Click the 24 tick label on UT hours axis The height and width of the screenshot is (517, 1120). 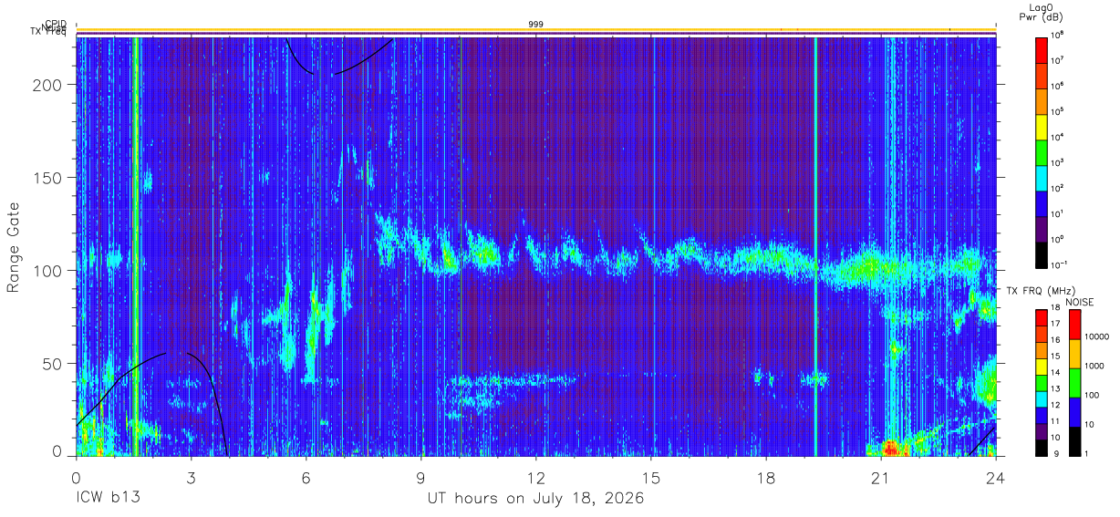tap(995, 476)
